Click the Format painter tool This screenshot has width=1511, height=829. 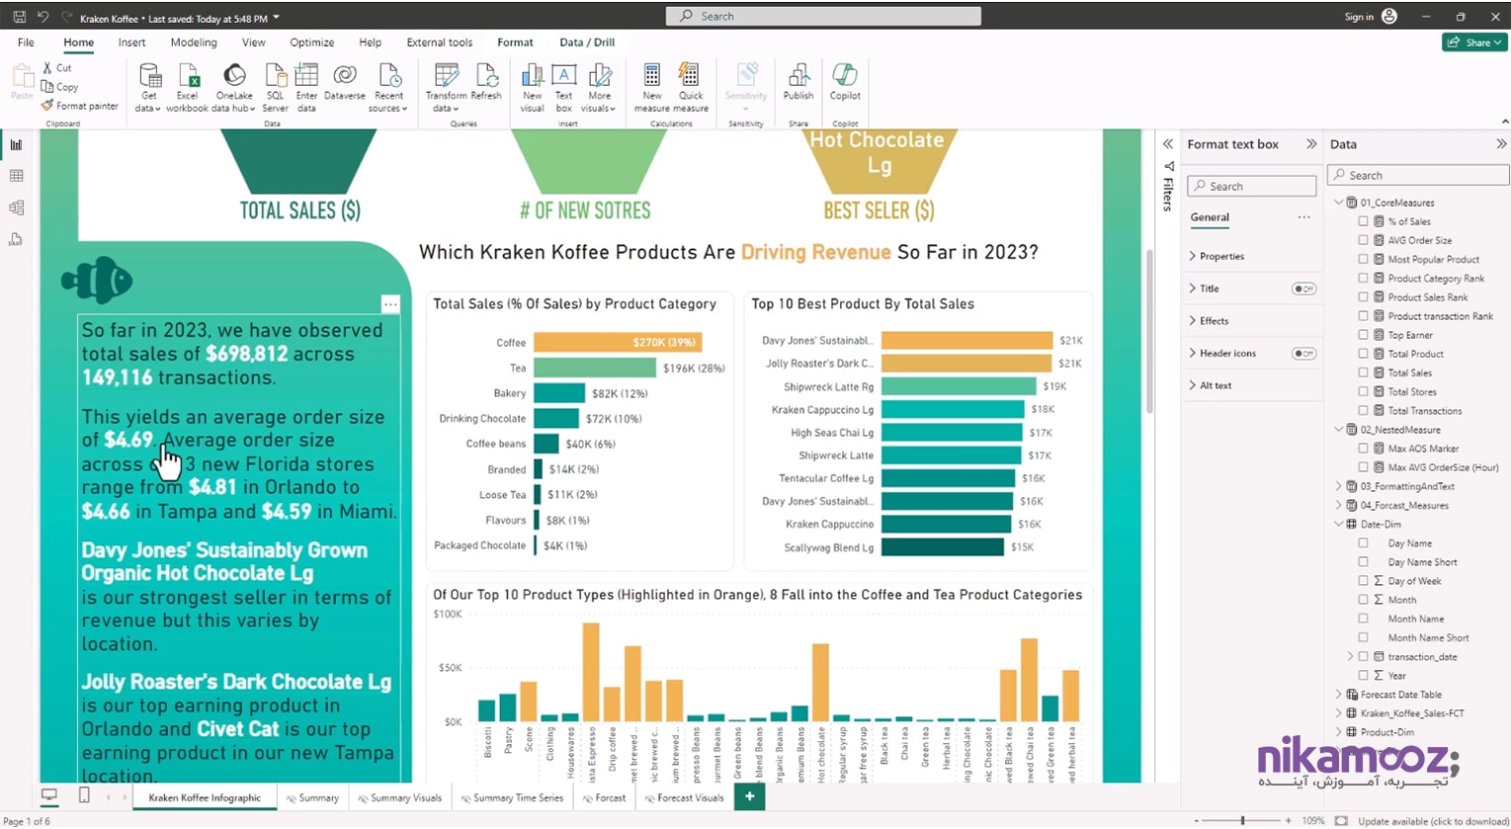[79, 106]
